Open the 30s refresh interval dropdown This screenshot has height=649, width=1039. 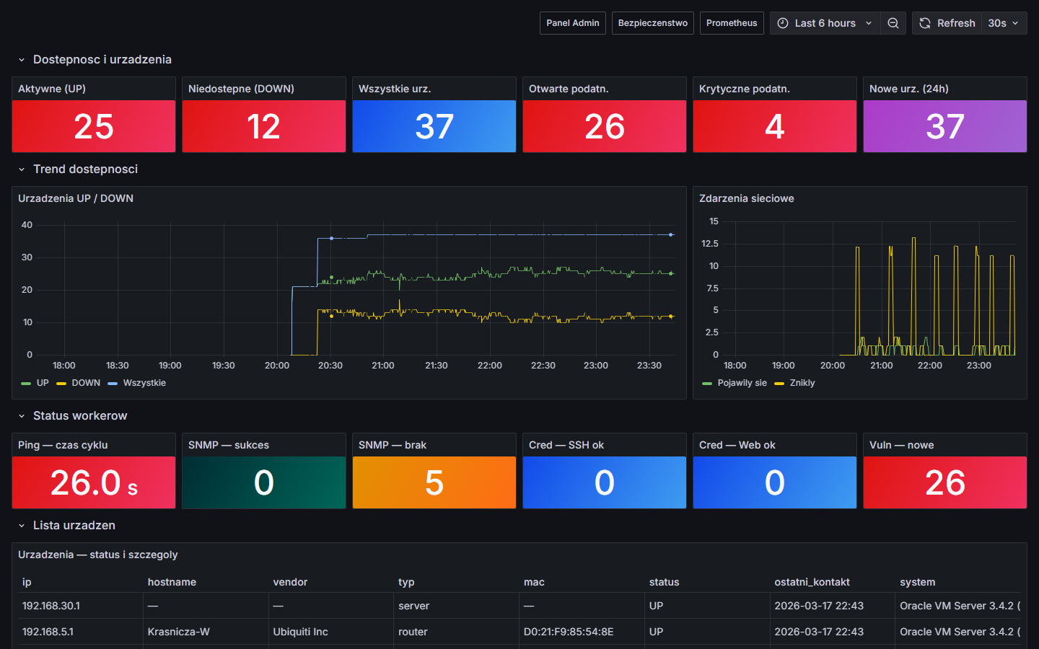point(1004,23)
